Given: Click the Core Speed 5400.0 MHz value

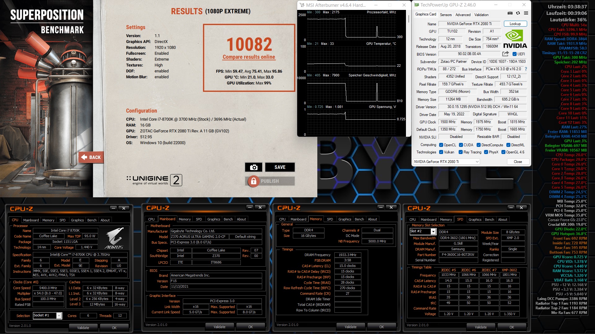Looking at the screenshot, I should tap(48, 288).
